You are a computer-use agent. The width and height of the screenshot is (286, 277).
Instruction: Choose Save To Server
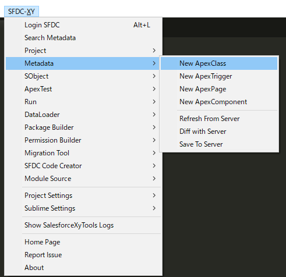coord(219,144)
